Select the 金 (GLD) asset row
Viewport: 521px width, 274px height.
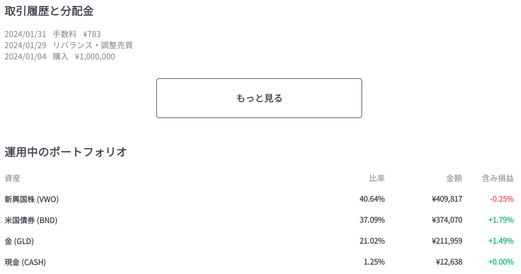[259, 241]
